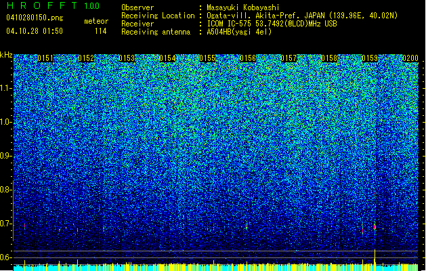Click the 0156 time marker
This screenshot has width=426, height=271.
(248, 58)
